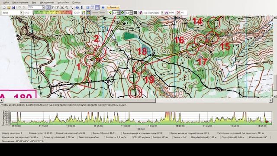Image resolution: width=277 pixels, height=156 pixels.
Task: Select the move handle tool next to adjust route
Action: [57, 7]
